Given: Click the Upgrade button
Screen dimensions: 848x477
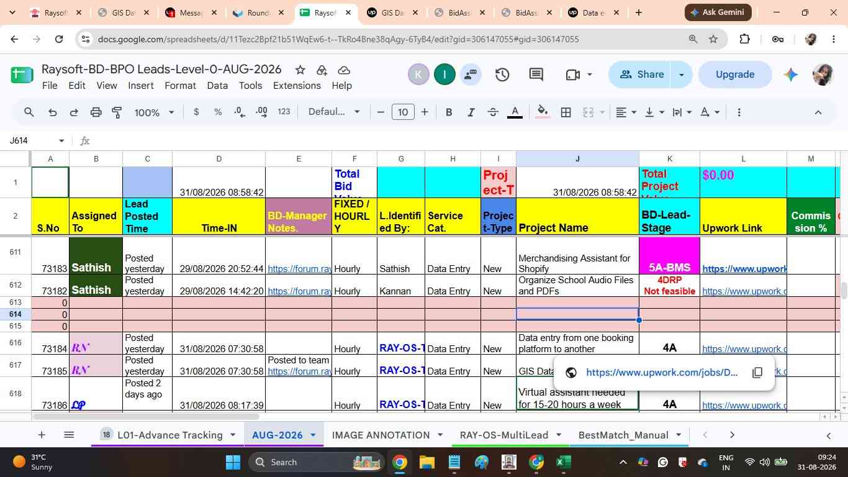Looking at the screenshot, I should tap(735, 75).
